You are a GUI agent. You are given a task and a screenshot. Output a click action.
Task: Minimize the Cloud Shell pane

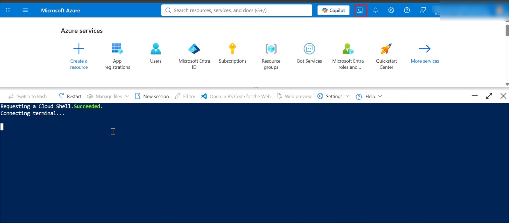[475, 96]
